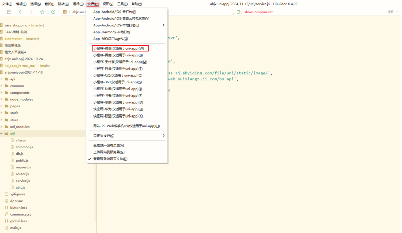
Task: Click the 'ss.zj.ahyiqing.com/file/uni/static/image/' code line
Action: point(220,73)
